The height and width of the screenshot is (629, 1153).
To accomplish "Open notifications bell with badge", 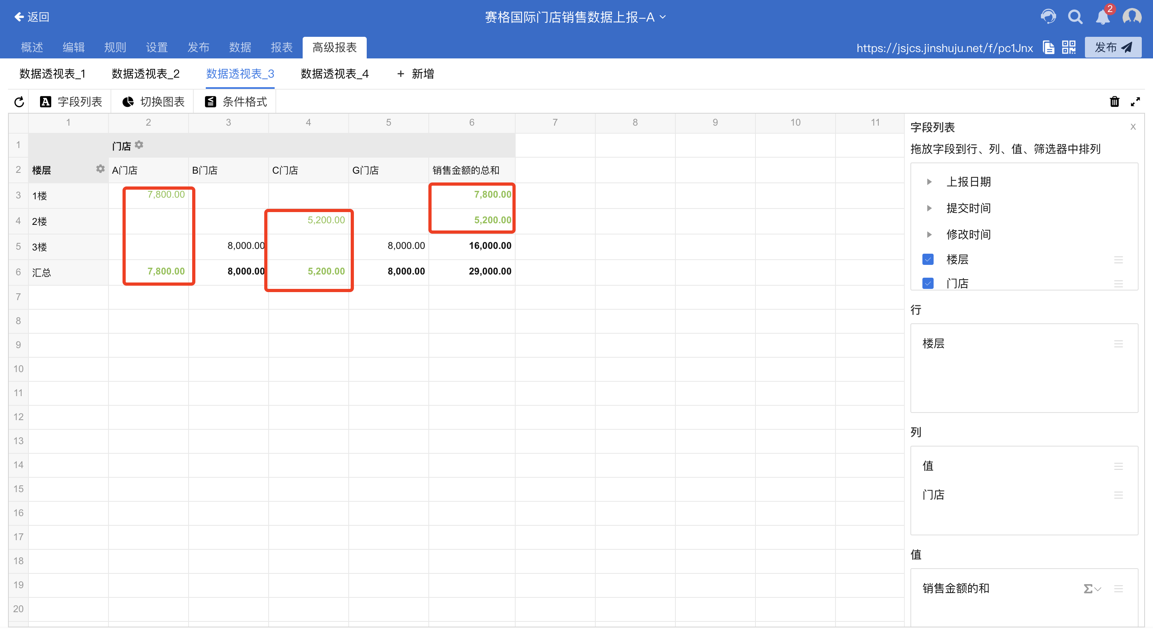I will click(1103, 17).
